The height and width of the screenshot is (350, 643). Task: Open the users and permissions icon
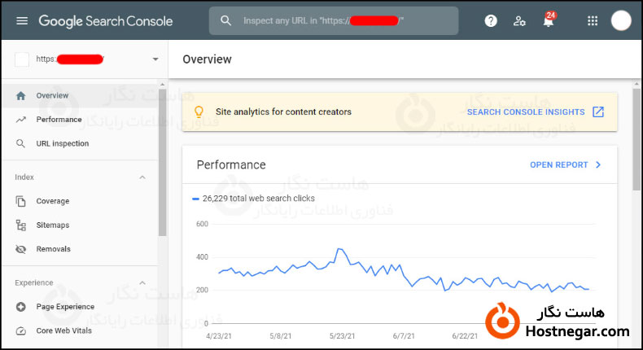coord(519,21)
